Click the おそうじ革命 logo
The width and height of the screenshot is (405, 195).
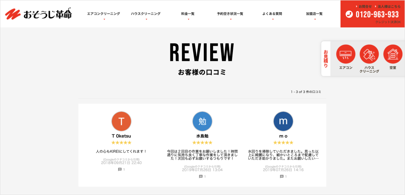pyautogui.click(x=38, y=14)
